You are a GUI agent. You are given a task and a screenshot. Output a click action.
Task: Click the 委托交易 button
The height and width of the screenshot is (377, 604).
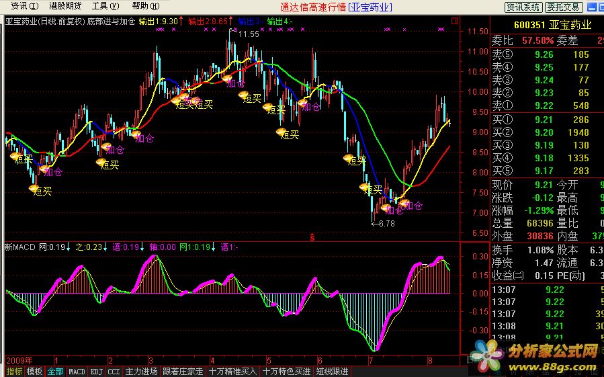click(563, 7)
